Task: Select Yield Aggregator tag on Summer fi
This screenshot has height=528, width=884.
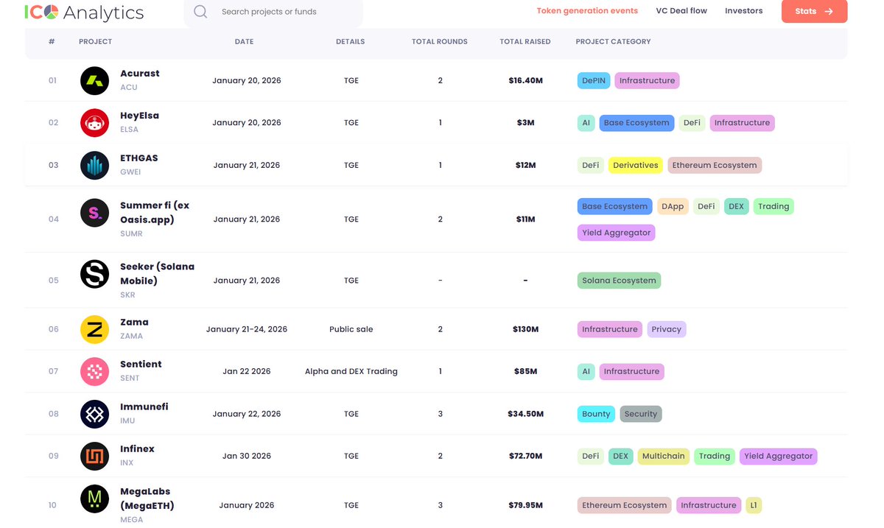Action: [617, 233]
